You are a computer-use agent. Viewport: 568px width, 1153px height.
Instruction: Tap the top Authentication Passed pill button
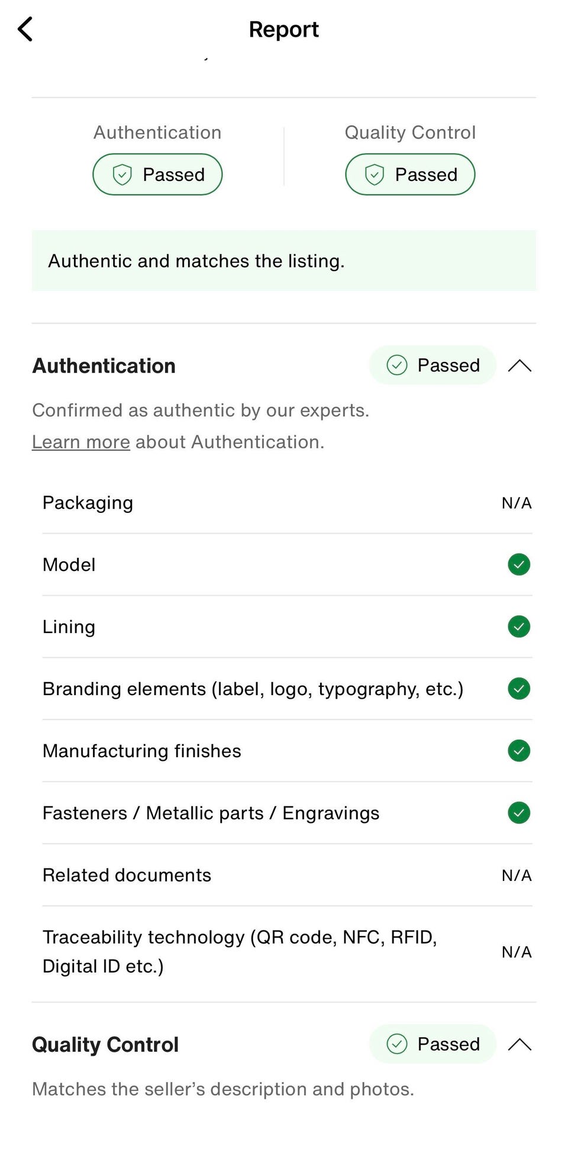tap(157, 175)
